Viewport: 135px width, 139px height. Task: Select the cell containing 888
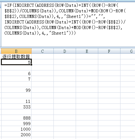click(16, 118)
